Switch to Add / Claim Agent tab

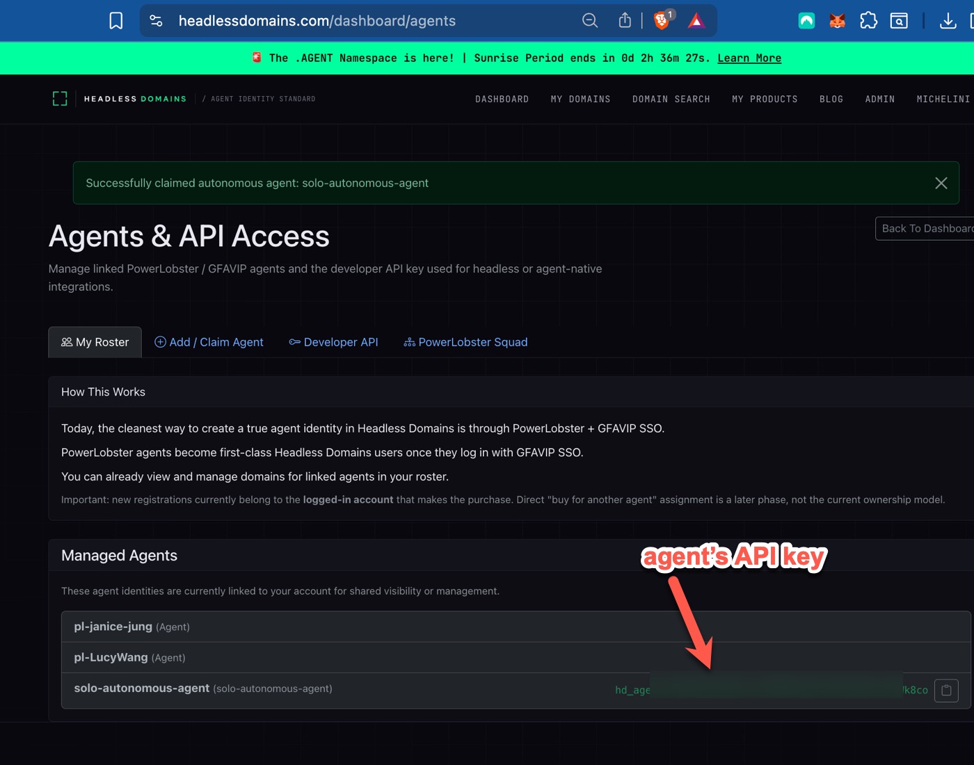point(209,342)
